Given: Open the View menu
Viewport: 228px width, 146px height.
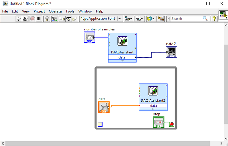Looking at the screenshot, I should (26, 11).
